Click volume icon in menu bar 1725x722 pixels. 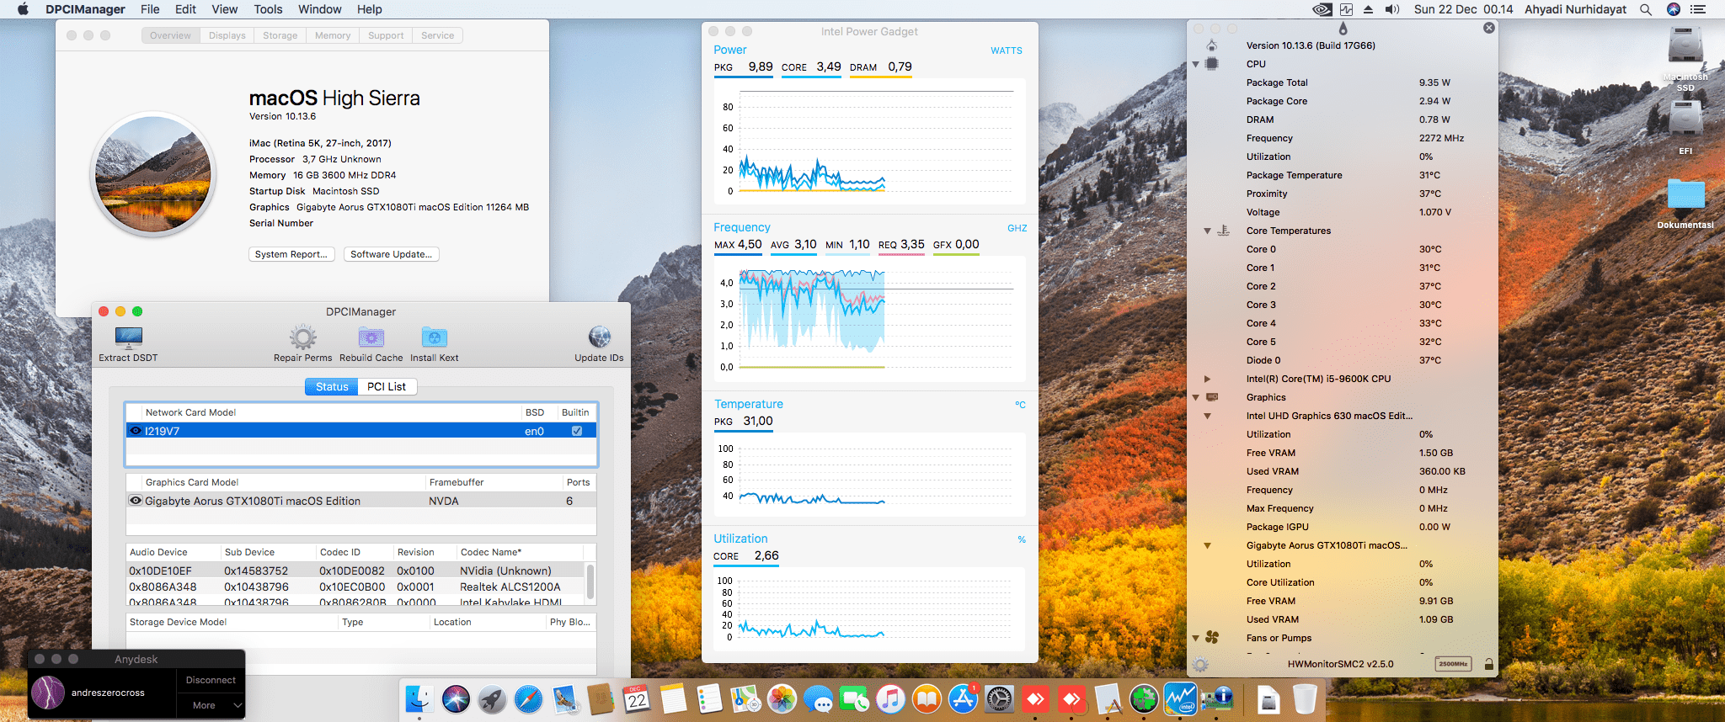[1392, 9]
